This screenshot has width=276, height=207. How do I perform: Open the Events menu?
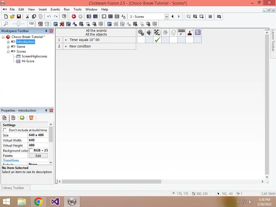coord(55,9)
